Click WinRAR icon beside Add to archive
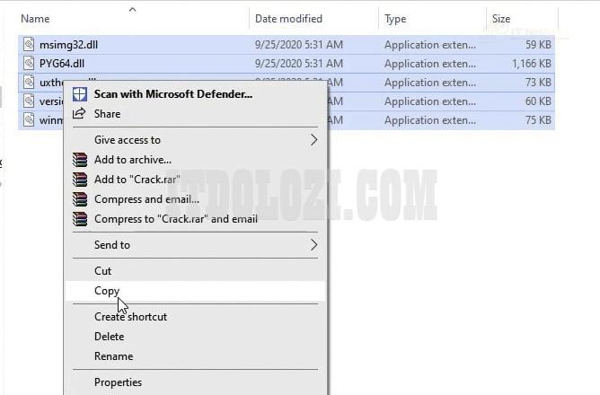This screenshot has width=600, height=395. 79,160
